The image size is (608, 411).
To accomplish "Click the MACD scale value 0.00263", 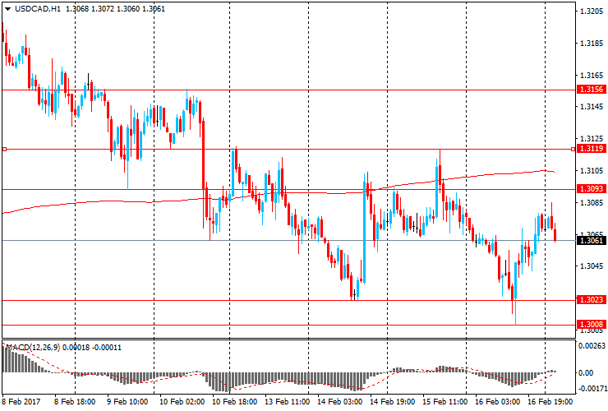I will click(x=592, y=346).
